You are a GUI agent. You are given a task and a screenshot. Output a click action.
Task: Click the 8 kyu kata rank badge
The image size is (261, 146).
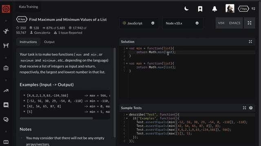(22, 19)
